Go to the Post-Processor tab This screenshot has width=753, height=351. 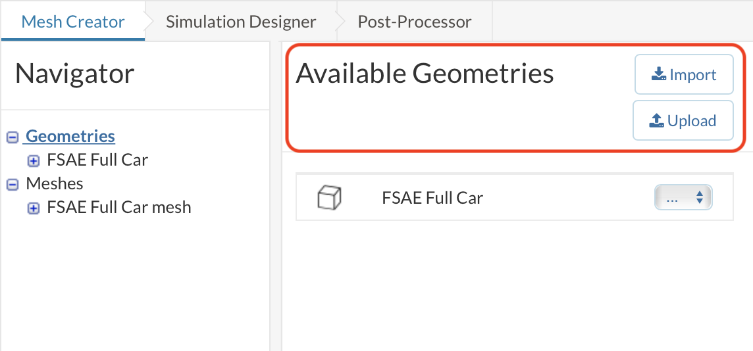[415, 21]
